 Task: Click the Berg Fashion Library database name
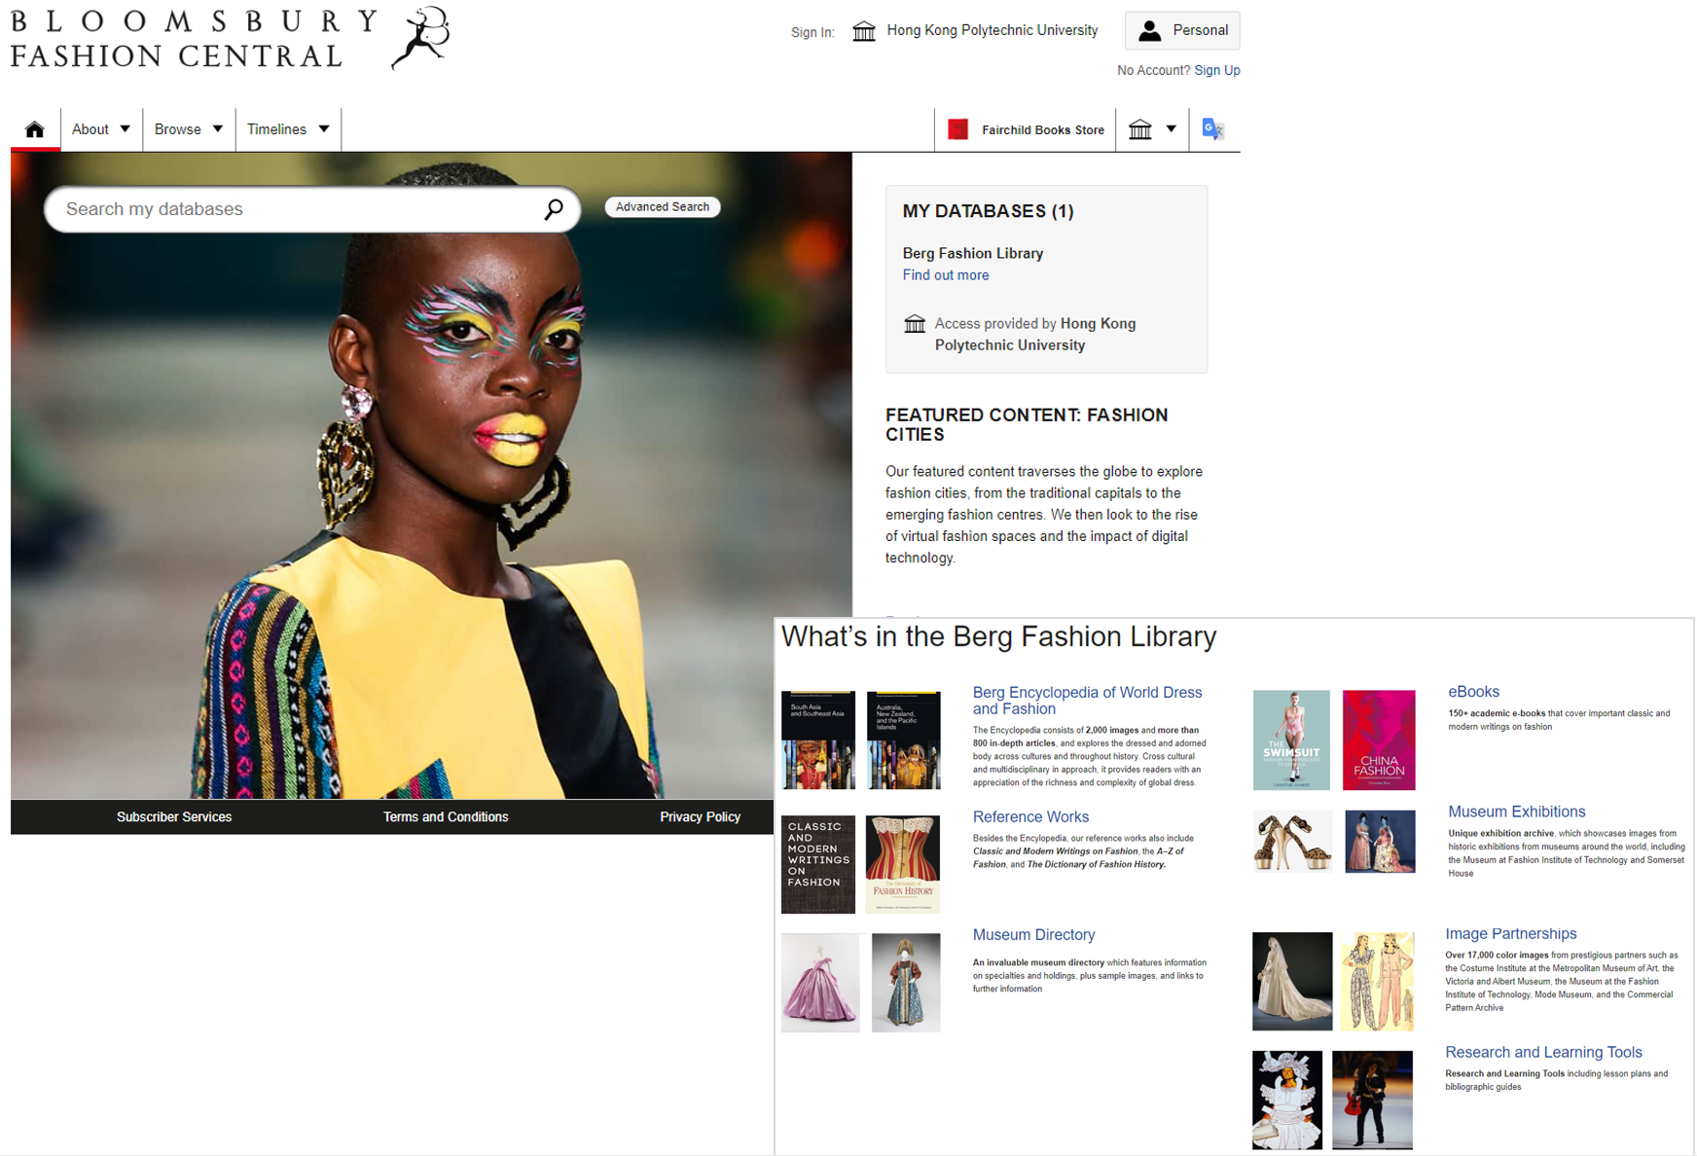(x=973, y=254)
